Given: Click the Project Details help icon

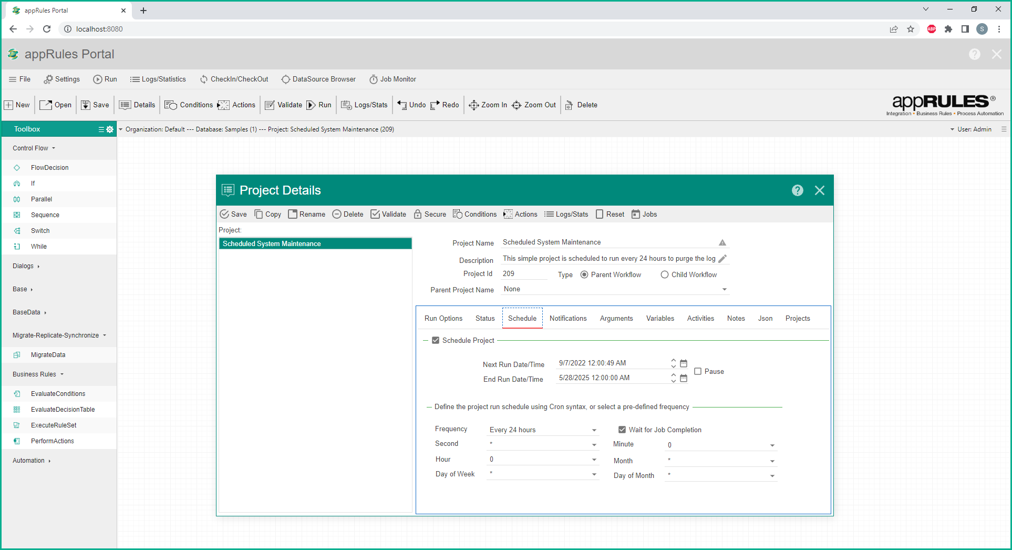Looking at the screenshot, I should click(797, 190).
